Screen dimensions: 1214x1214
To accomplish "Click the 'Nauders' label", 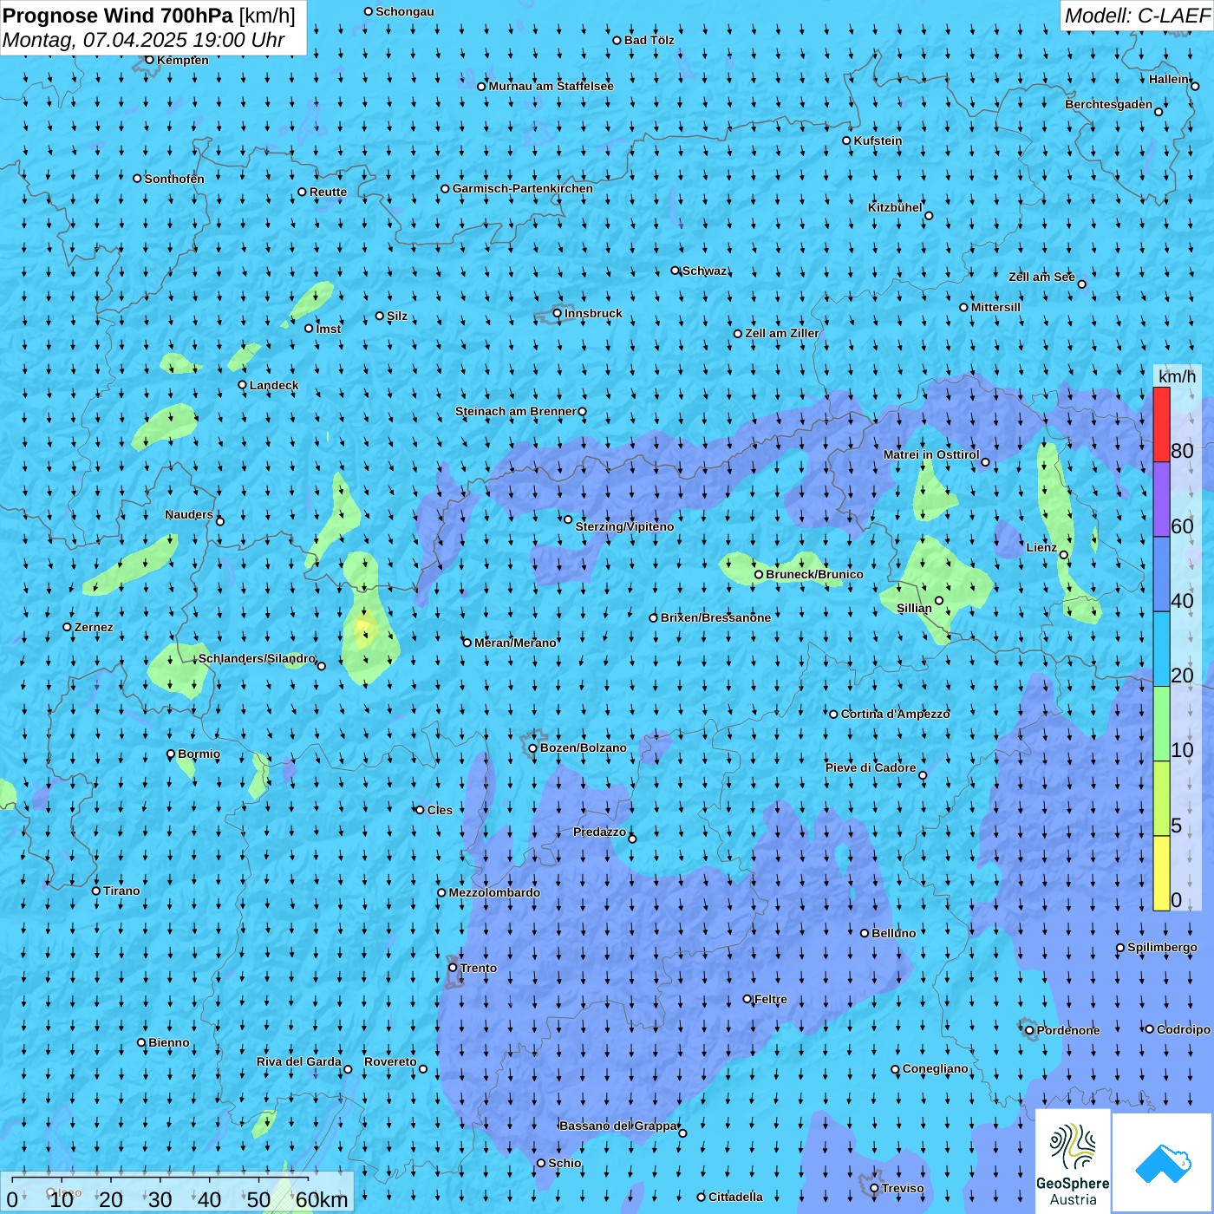I will click(189, 514).
